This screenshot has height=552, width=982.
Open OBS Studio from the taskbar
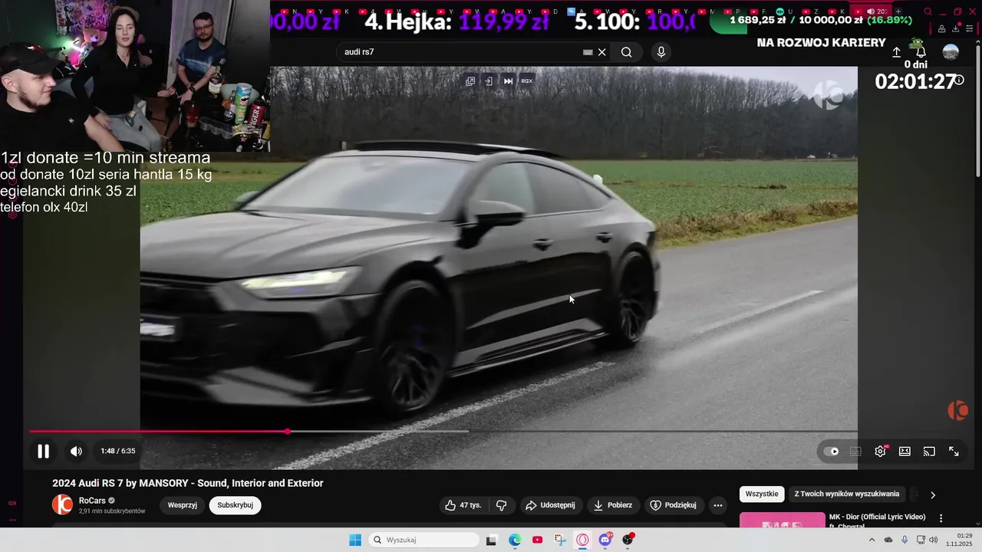pyautogui.click(x=628, y=540)
